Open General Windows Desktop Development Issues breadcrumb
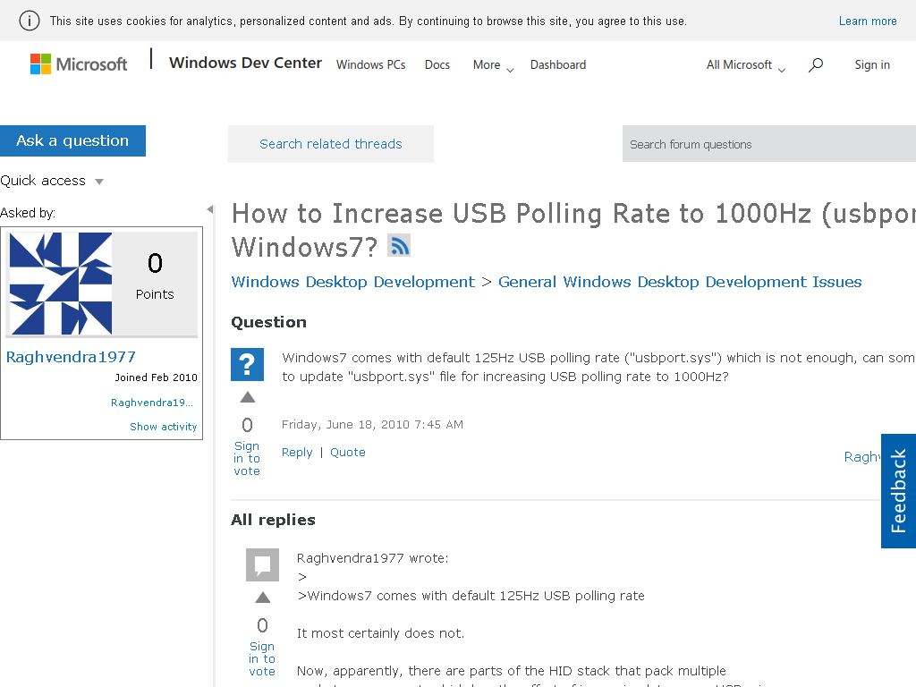Viewport: 916px width, 687px height. pos(680,282)
